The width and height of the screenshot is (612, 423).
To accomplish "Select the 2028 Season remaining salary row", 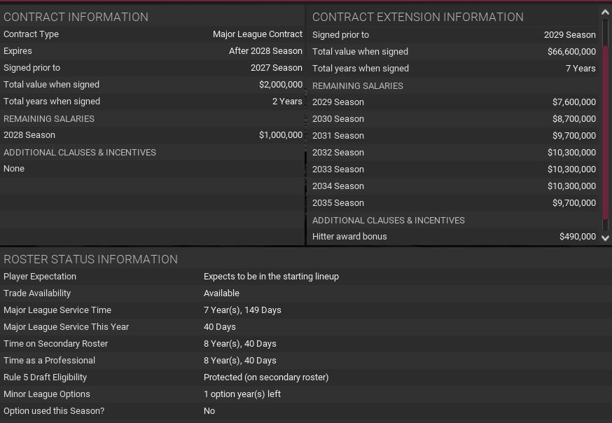I will point(153,135).
